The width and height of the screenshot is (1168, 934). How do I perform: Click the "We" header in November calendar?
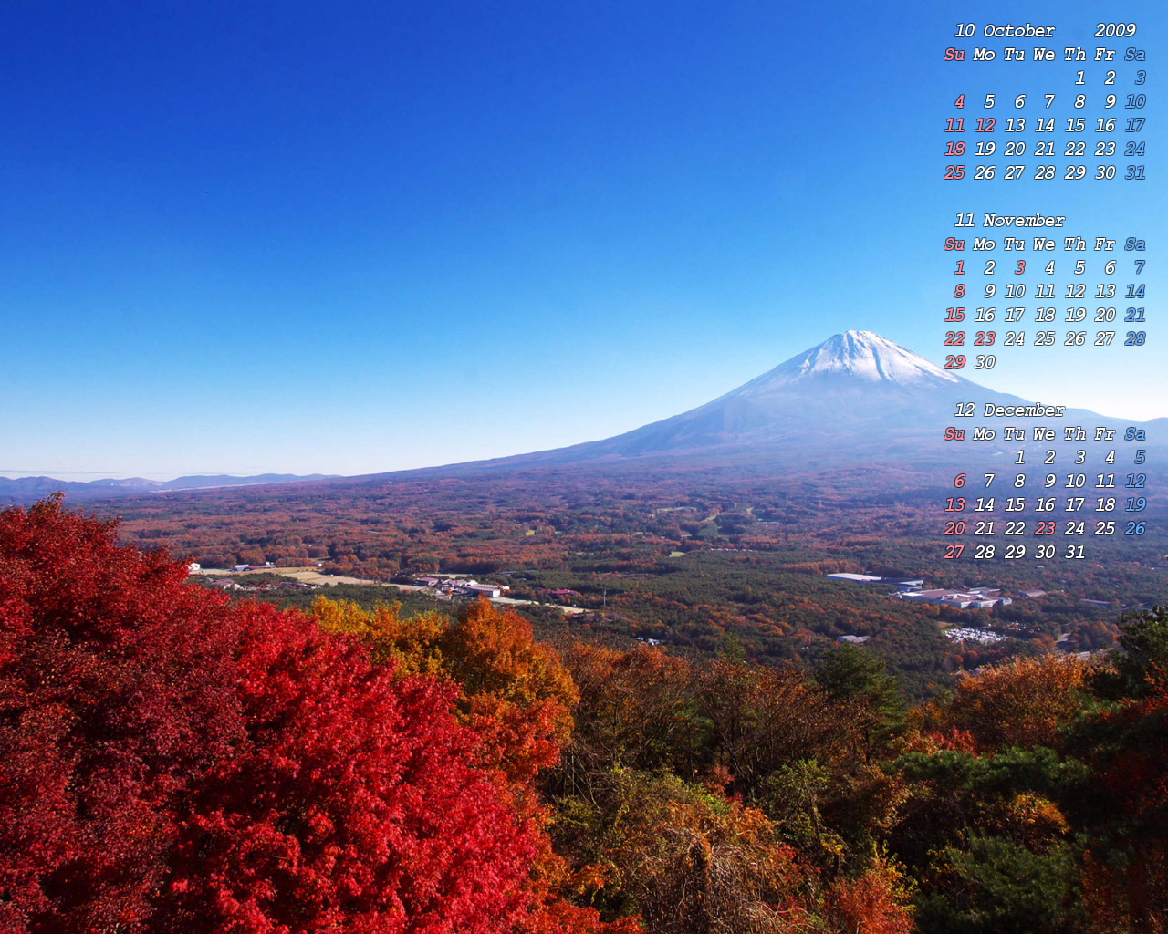[1045, 244]
